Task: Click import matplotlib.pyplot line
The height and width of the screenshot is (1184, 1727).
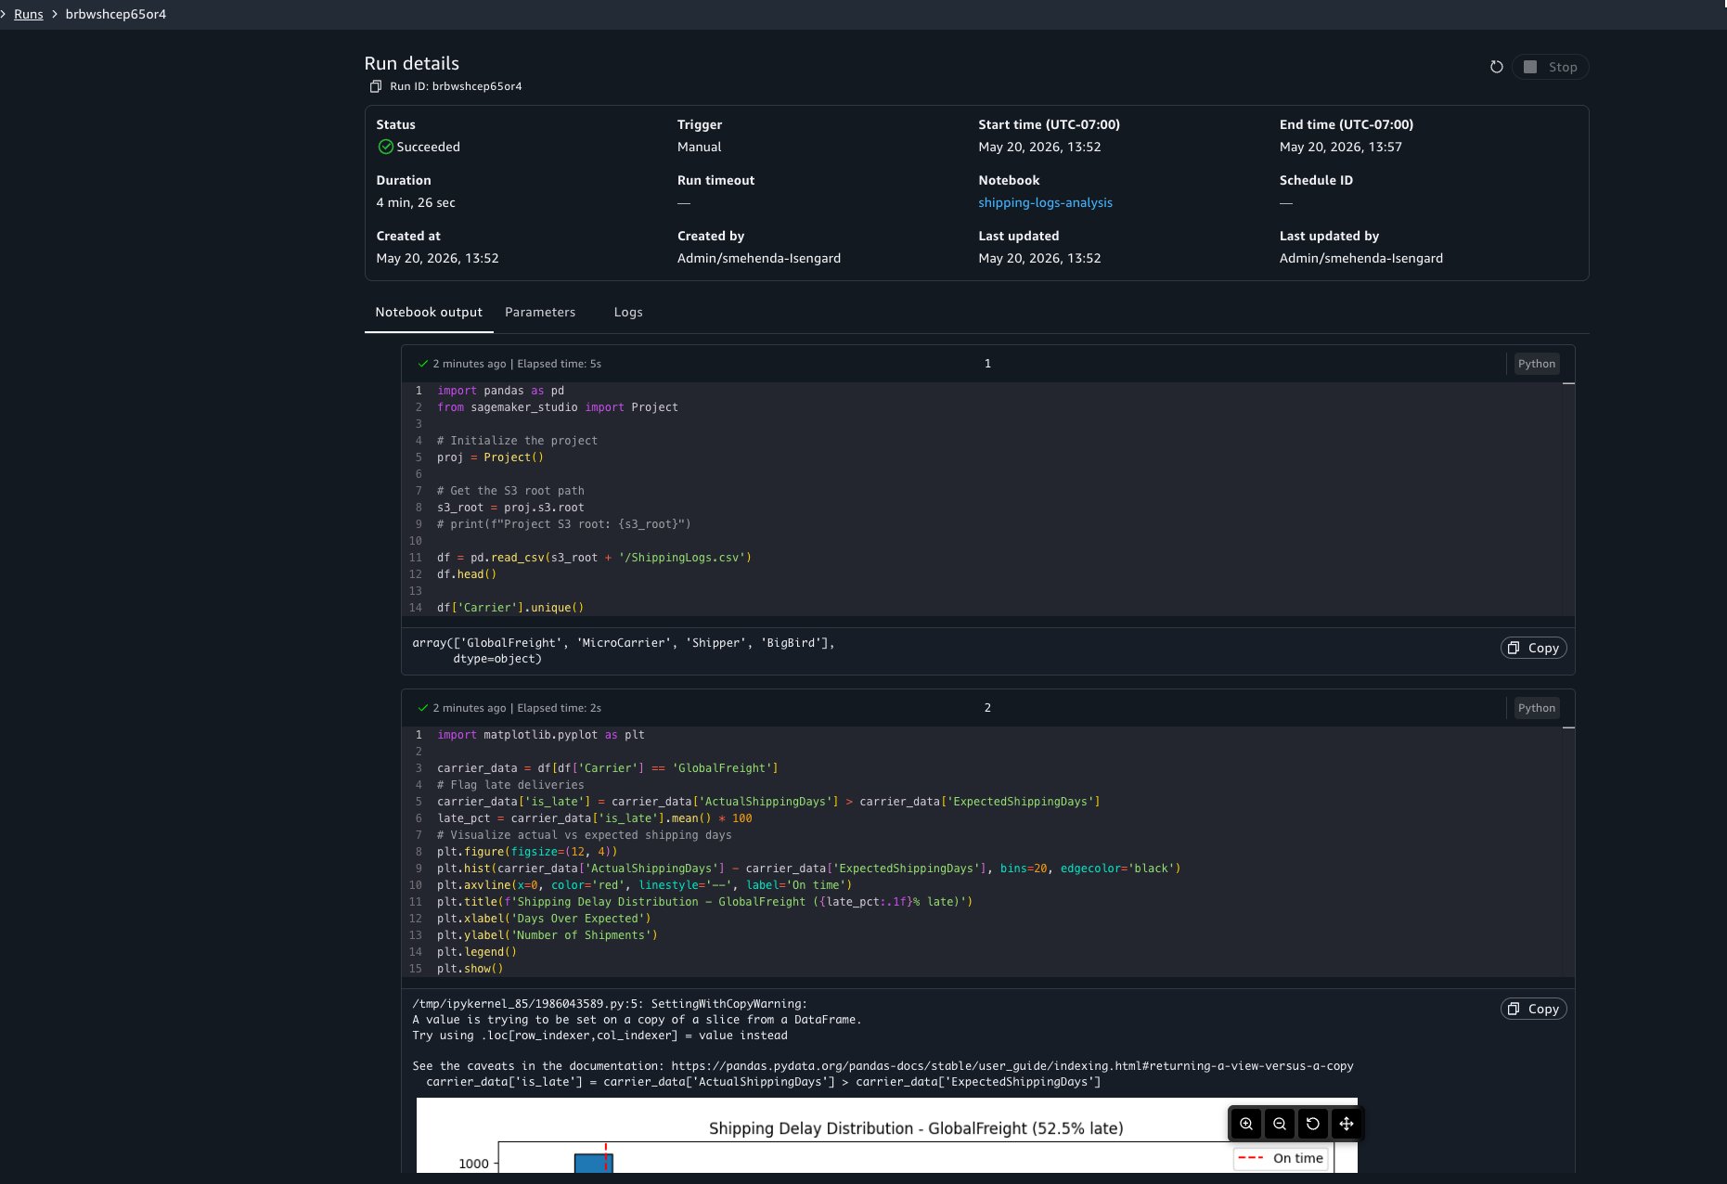Action: pyautogui.click(x=540, y=735)
